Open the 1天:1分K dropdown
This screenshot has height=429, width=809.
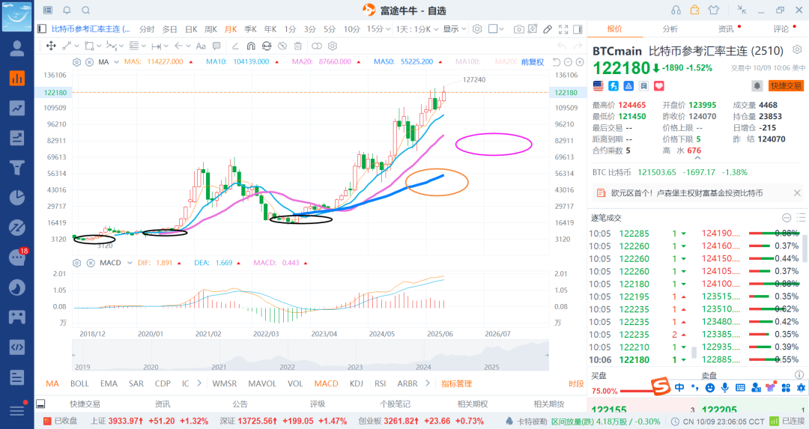click(417, 29)
